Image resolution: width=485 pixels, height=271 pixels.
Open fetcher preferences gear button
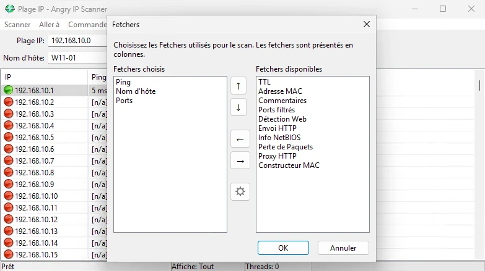pos(240,191)
